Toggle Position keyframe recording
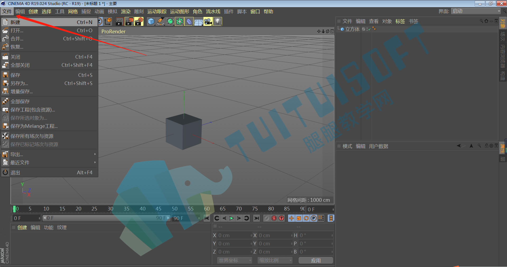This screenshot has height=267, width=507. tap(291, 218)
